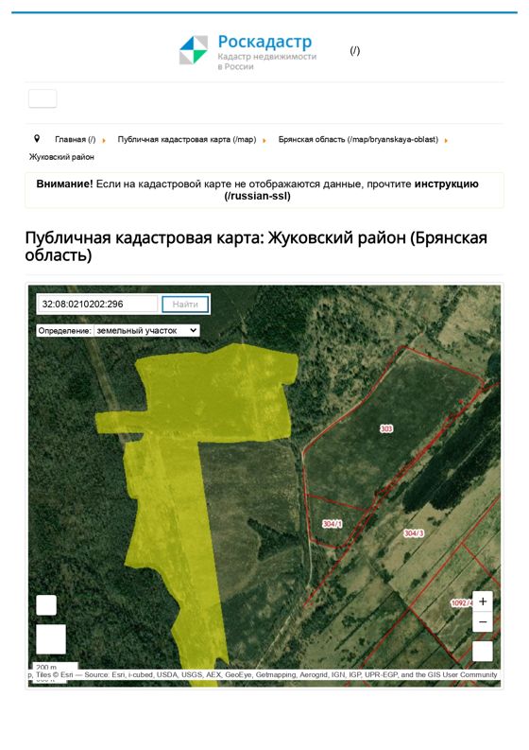Click the small white square above scale bar
Screen dimensions: 529x750
46,605
